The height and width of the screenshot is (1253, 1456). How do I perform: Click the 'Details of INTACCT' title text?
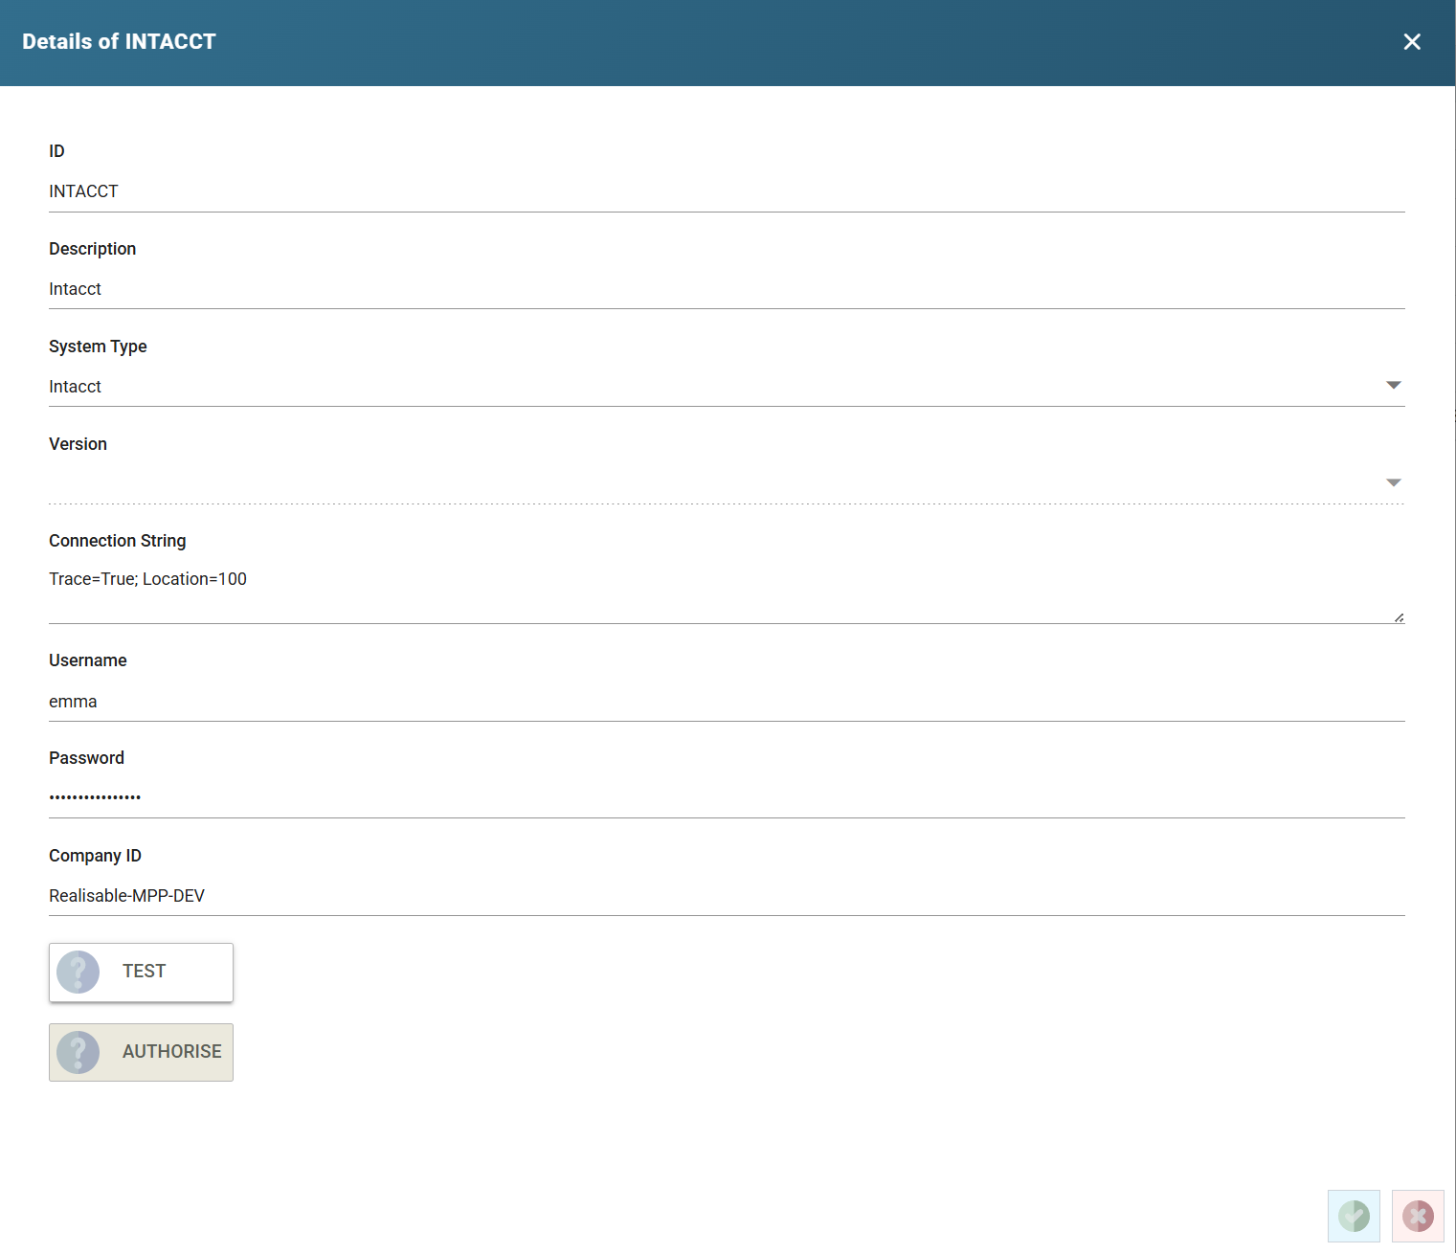(x=120, y=42)
